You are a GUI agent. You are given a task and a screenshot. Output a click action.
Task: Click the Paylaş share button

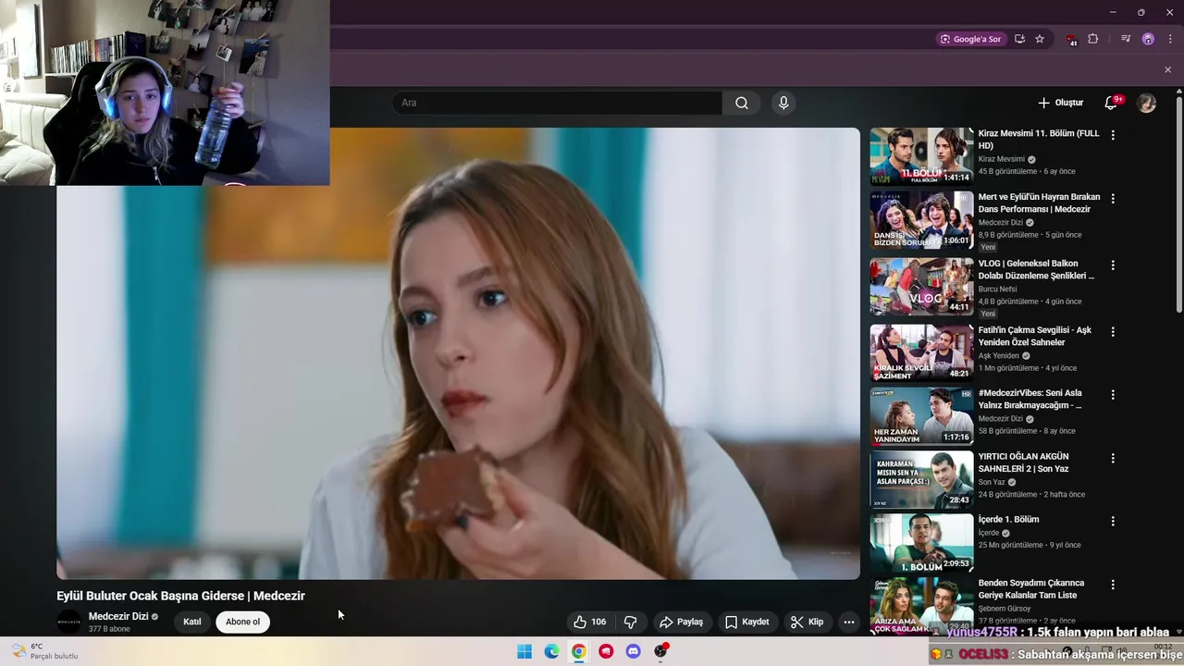681,622
